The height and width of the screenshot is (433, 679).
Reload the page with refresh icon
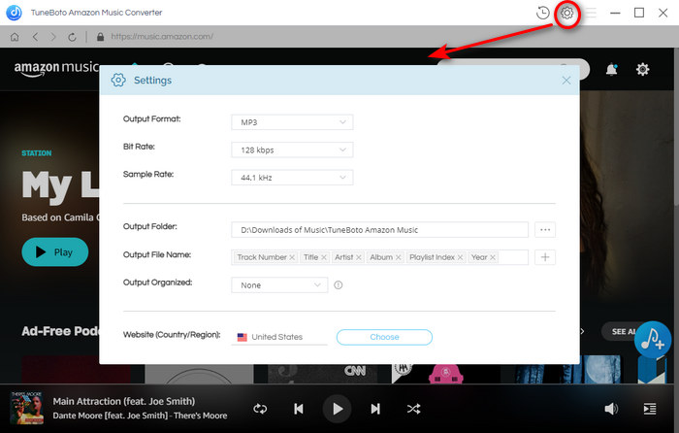point(72,37)
